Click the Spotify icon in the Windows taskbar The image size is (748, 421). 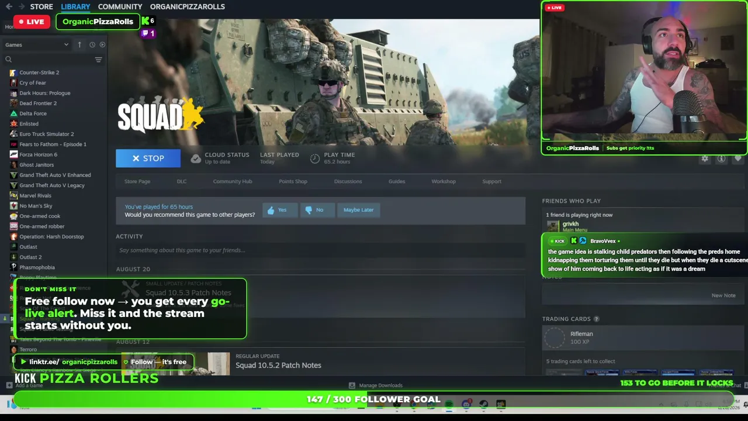pos(449,404)
